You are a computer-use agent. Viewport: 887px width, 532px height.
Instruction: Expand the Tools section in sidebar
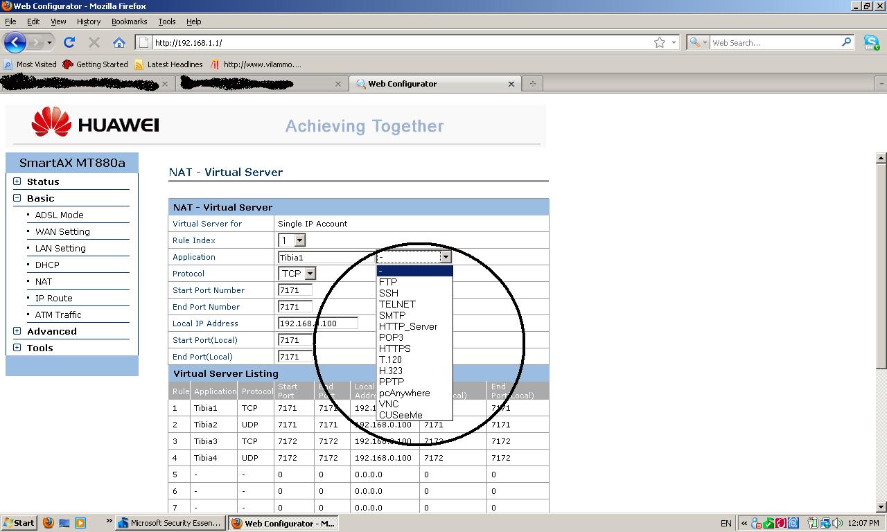click(17, 348)
